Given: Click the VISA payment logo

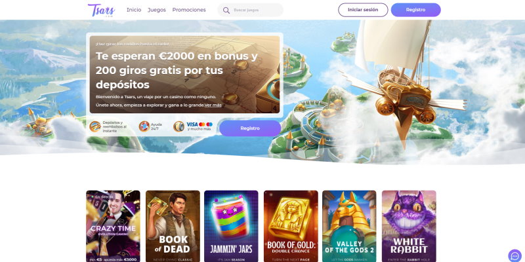Looking at the screenshot, I should (192, 124).
